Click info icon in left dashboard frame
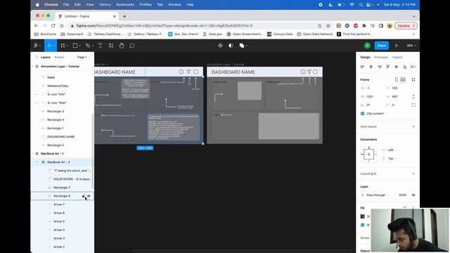 [181, 72]
